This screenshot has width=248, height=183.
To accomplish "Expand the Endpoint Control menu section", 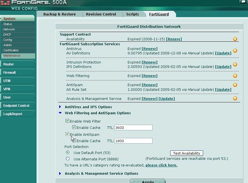I will (17, 106).
